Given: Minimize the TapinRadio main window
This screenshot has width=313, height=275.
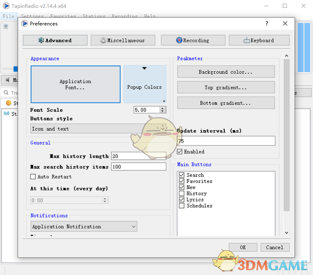Looking at the screenshot, I should [x=266, y=6].
